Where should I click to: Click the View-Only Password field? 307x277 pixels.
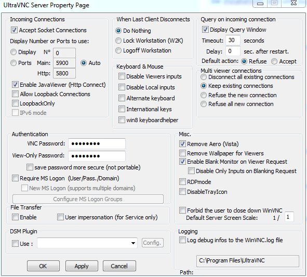(x=97, y=156)
